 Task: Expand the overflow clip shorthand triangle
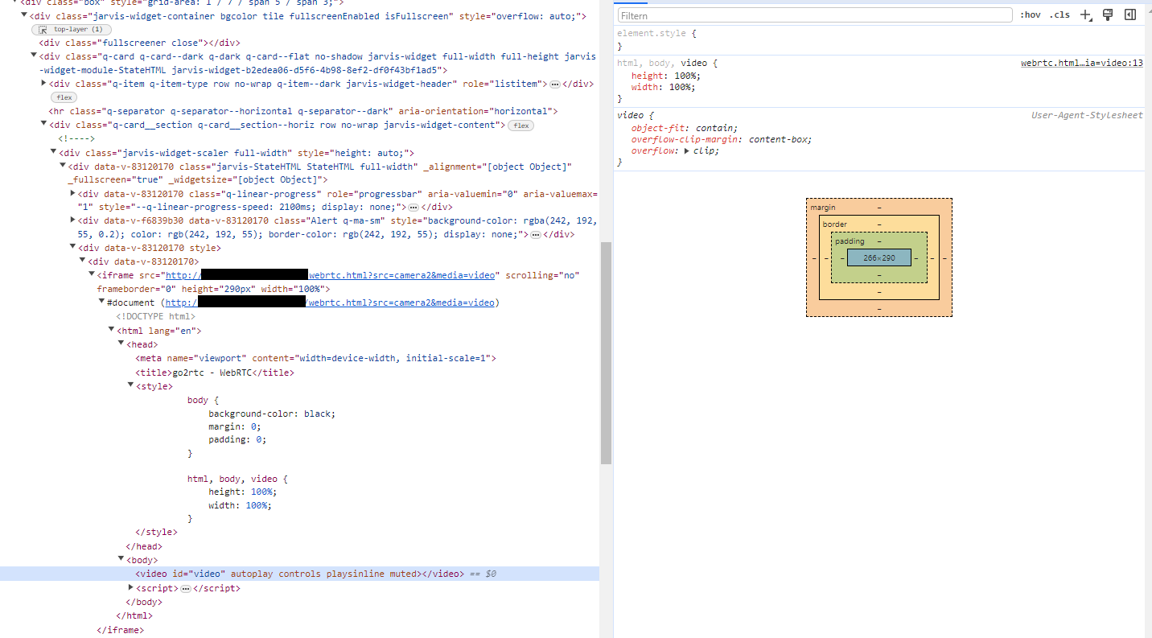(x=687, y=150)
